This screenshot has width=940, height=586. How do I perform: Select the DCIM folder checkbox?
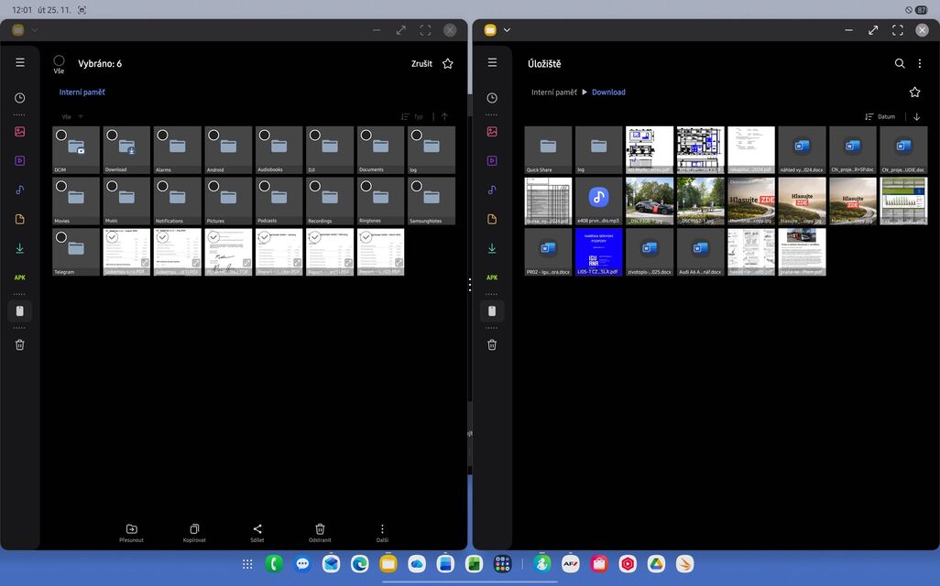61,135
